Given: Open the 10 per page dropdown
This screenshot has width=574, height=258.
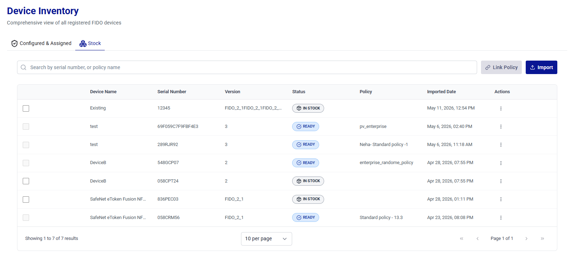Looking at the screenshot, I should tap(267, 239).
